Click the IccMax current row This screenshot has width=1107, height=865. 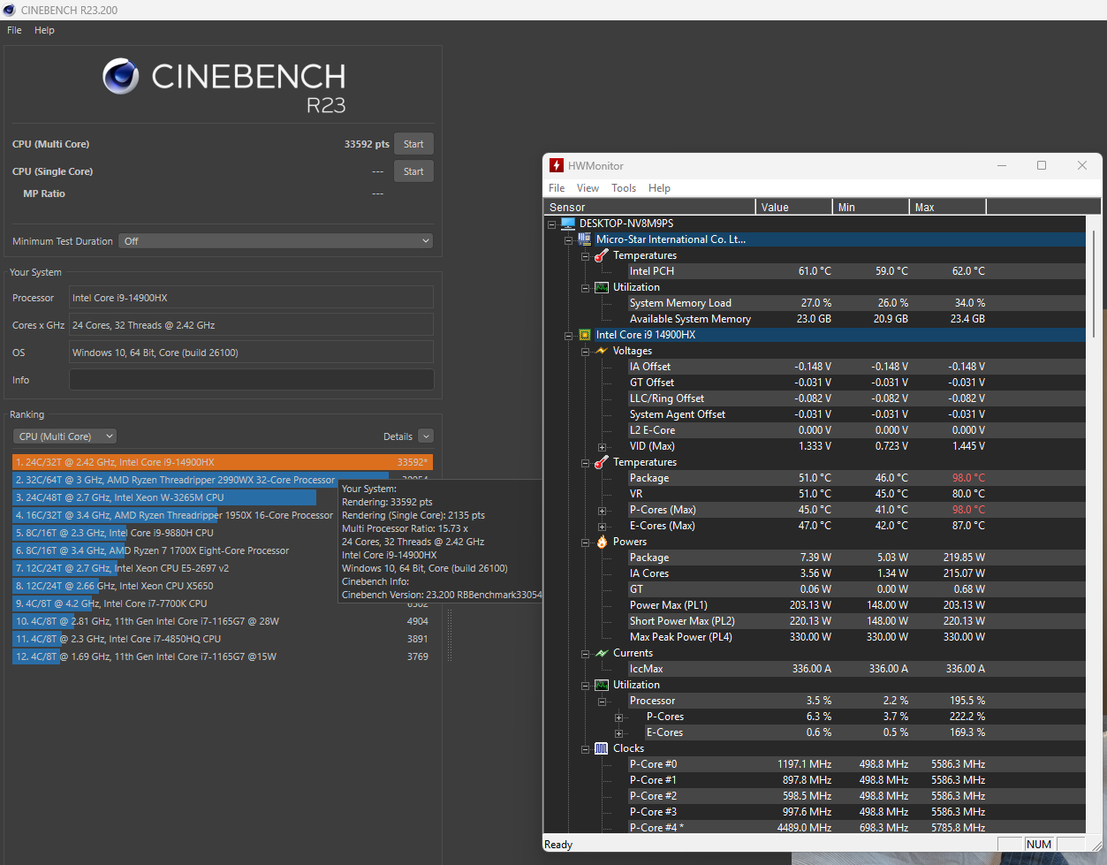(857, 669)
